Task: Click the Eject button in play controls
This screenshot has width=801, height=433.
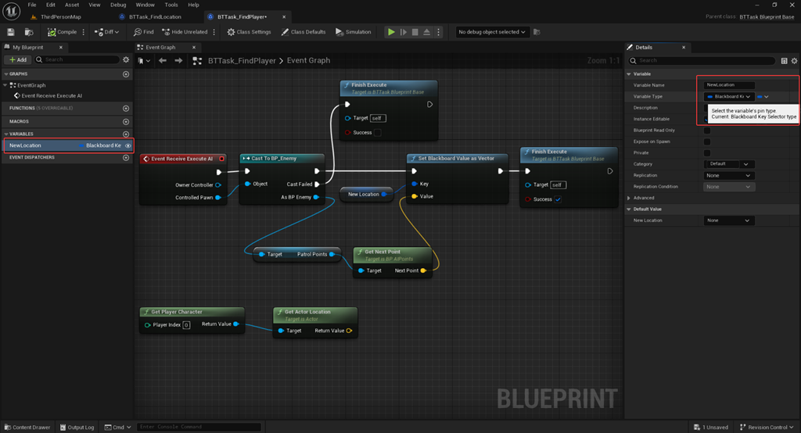Action: point(427,32)
